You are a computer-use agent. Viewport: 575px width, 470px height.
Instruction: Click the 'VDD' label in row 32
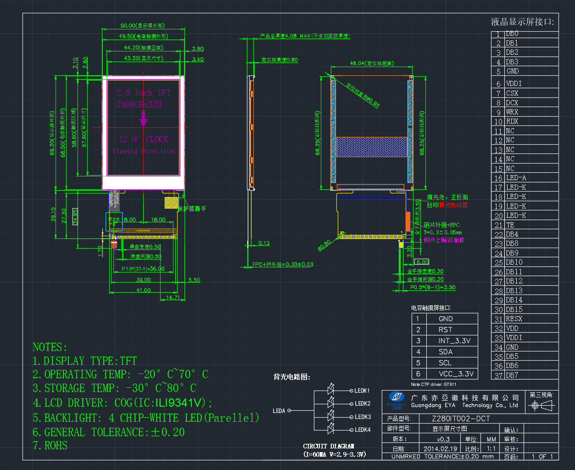click(x=512, y=328)
